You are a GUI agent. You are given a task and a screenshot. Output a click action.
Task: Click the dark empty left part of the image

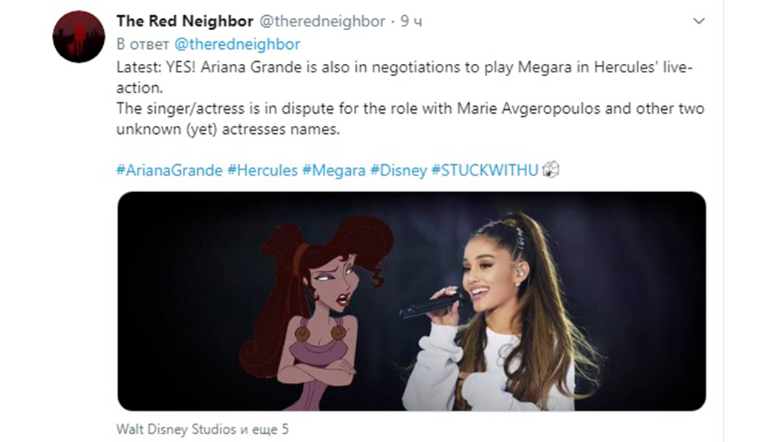[177, 301]
